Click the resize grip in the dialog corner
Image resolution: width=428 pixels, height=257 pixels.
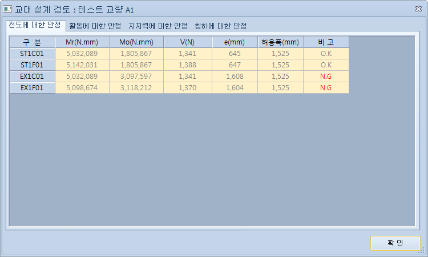point(422,251)
